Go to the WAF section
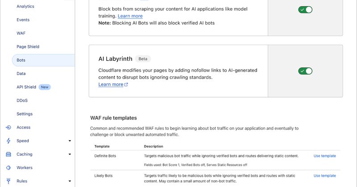The image size is (357, 187). pyautogui.click(x=21, y=33)
